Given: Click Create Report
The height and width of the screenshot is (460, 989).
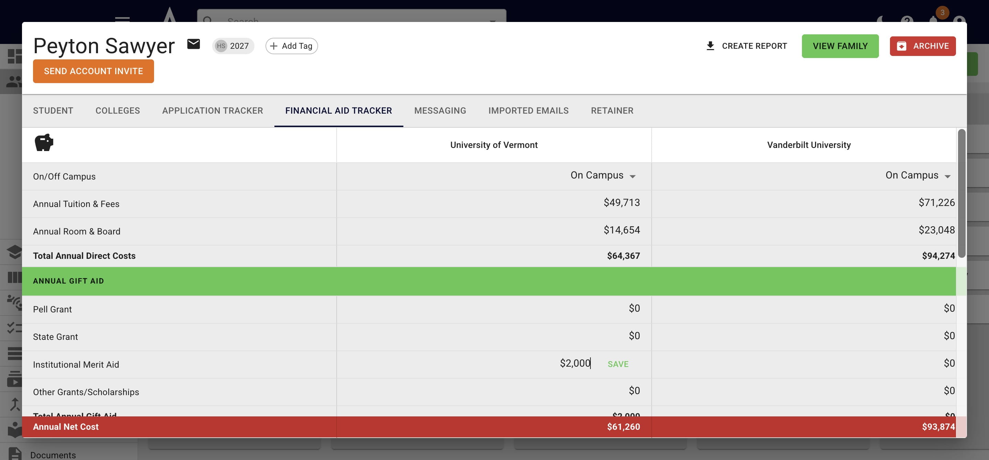Looking at the screenshot, I should (x=746, y=46).
